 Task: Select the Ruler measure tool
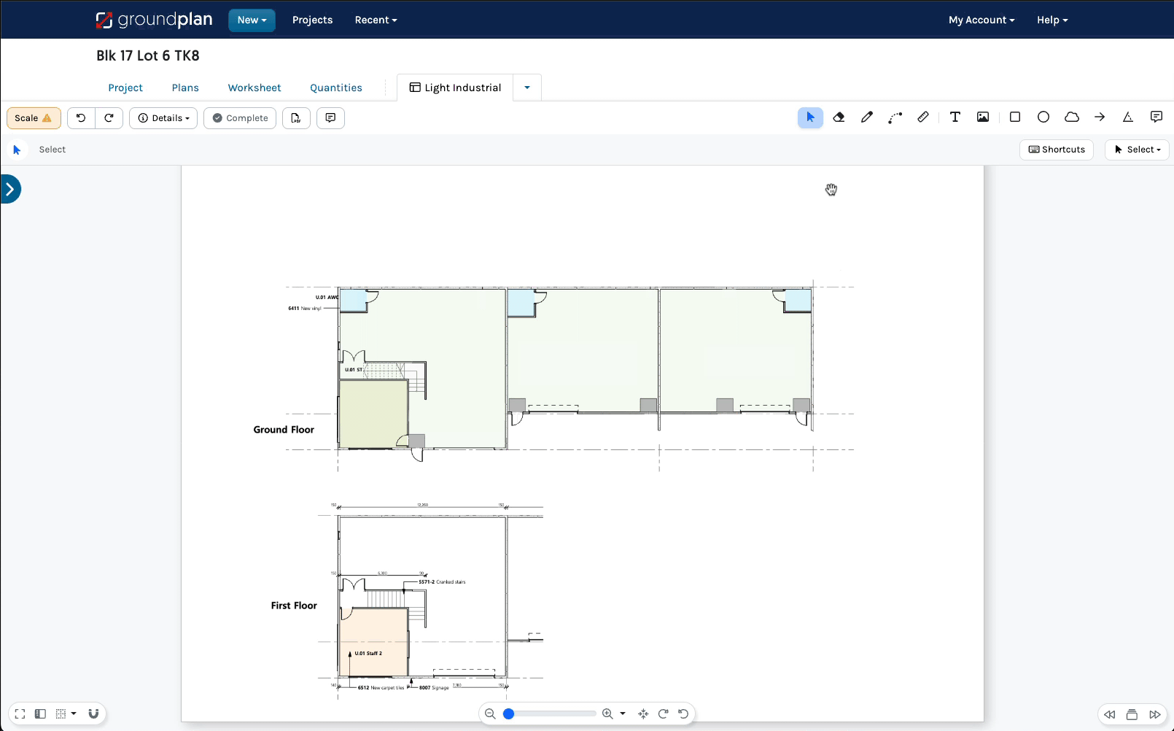[x=923, y=117]
